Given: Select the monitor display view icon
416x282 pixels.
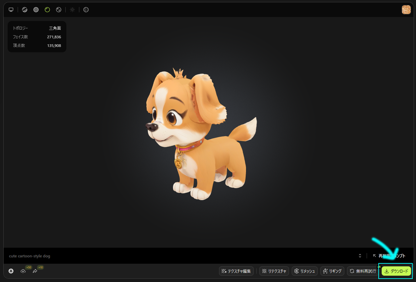Looking at the screenshot, I should [x=11, y=10].
